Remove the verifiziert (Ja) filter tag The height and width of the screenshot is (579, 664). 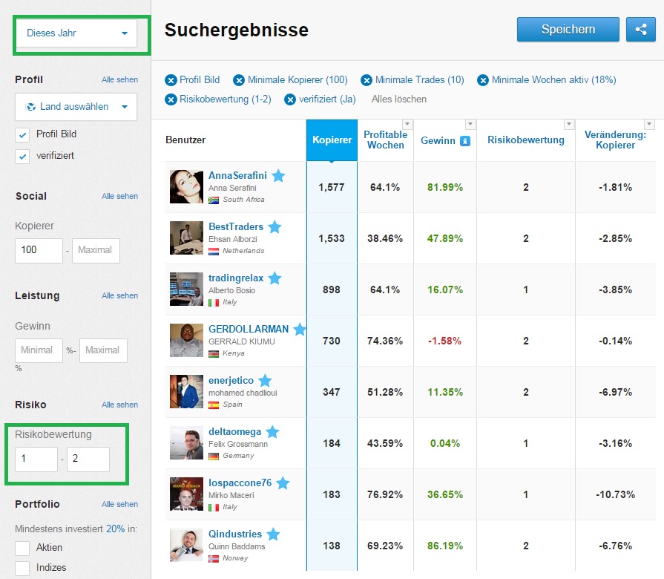(290, 99)
